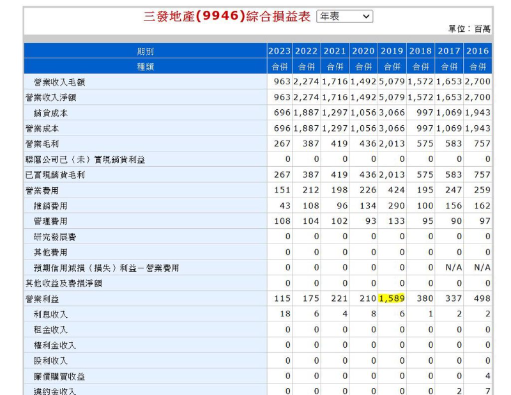Click the 種類 header cell

click(145, 66)
